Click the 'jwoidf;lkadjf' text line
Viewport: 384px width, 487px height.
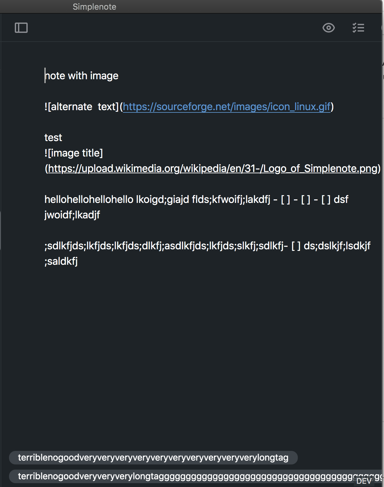[x=72, y=215]
